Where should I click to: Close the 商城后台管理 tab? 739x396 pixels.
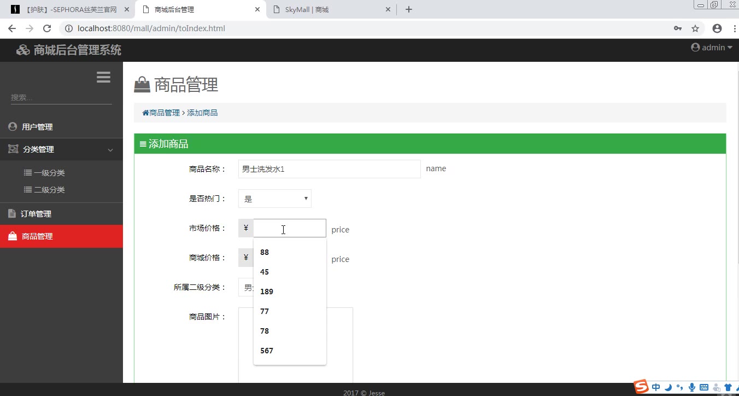click(x=258, y=9)
